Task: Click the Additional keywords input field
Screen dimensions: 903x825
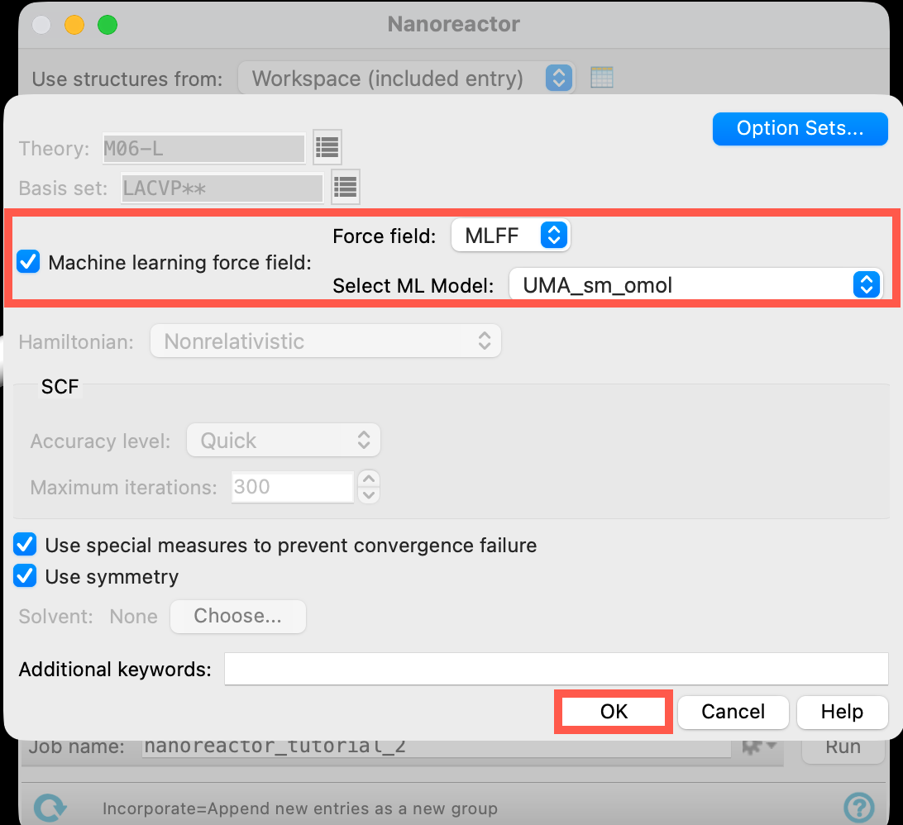Action: pyautogui.click(x=557, y=669)
